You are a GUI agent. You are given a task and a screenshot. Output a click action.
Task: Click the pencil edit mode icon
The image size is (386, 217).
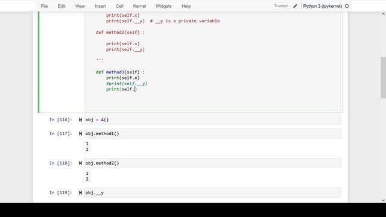point(295,6)
